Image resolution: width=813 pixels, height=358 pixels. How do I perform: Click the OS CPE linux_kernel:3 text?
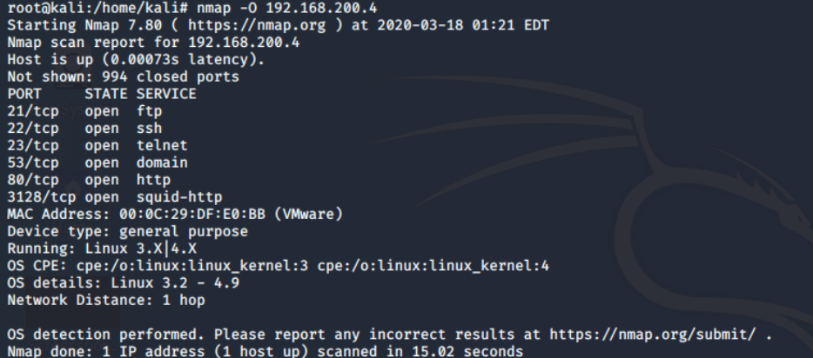192,266
